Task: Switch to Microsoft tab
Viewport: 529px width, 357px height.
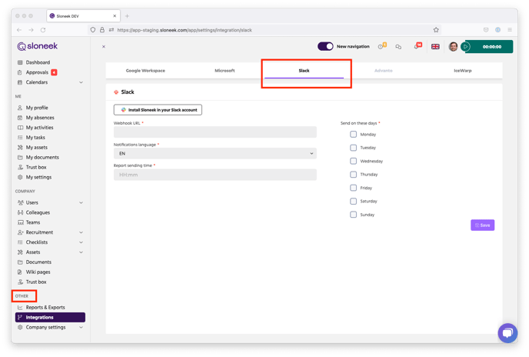Action: click(225, 71)
